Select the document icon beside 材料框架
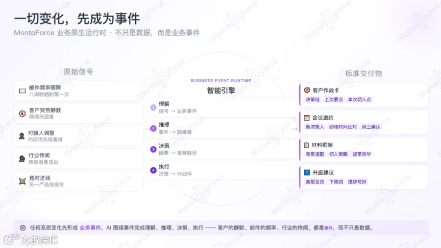 coord(307,145)
